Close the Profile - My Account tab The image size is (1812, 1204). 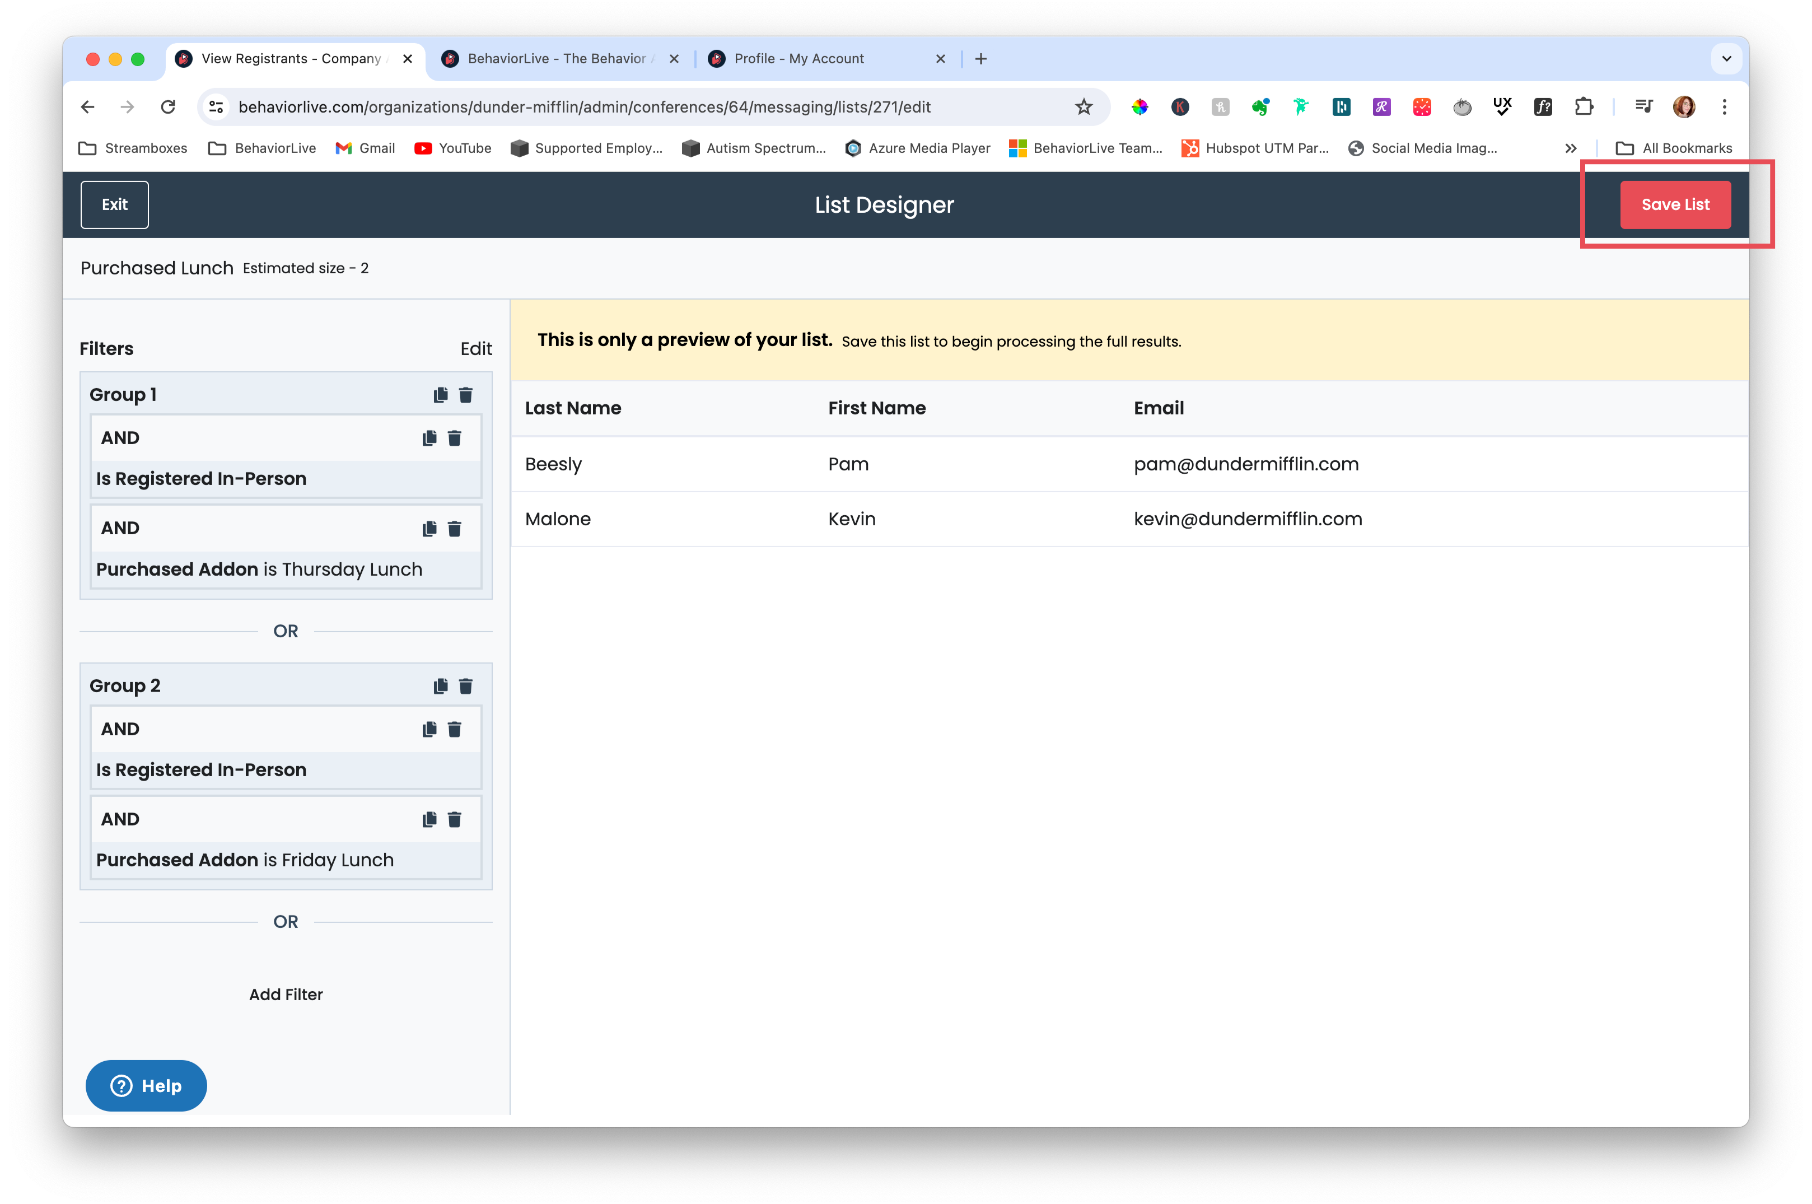click(x=941, y=59)
